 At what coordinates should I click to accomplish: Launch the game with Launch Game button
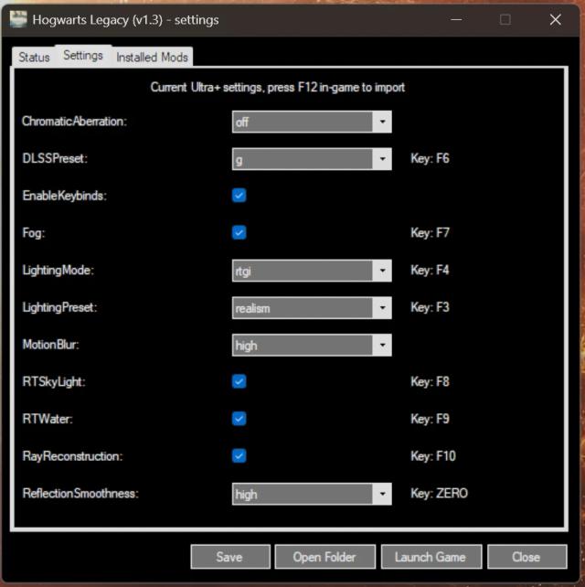(431, 557)
